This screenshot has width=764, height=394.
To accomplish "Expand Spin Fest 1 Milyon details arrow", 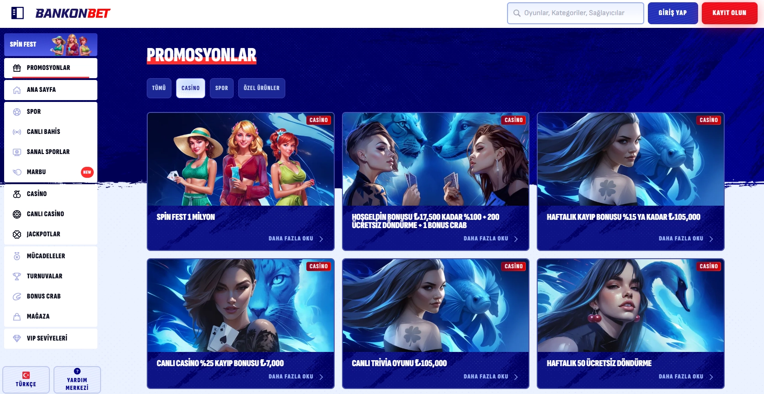I will (321, 239).
